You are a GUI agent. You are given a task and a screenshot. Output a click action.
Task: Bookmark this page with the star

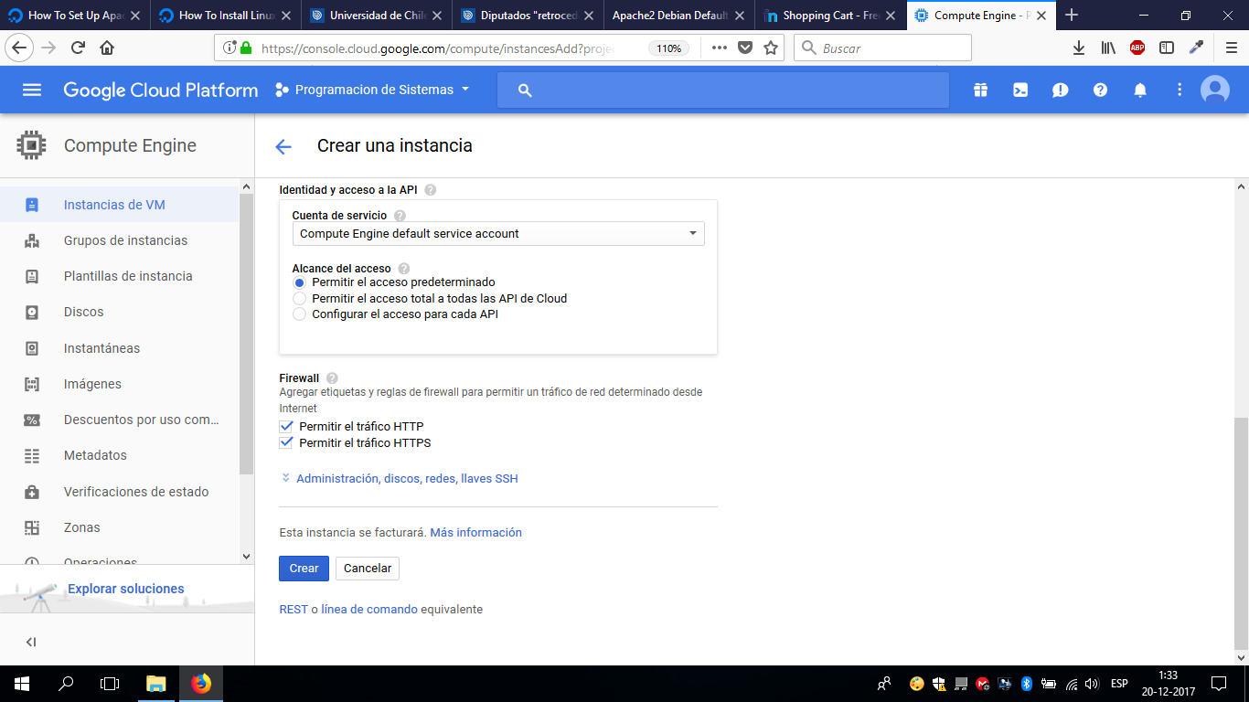click(x=771, y=48)
